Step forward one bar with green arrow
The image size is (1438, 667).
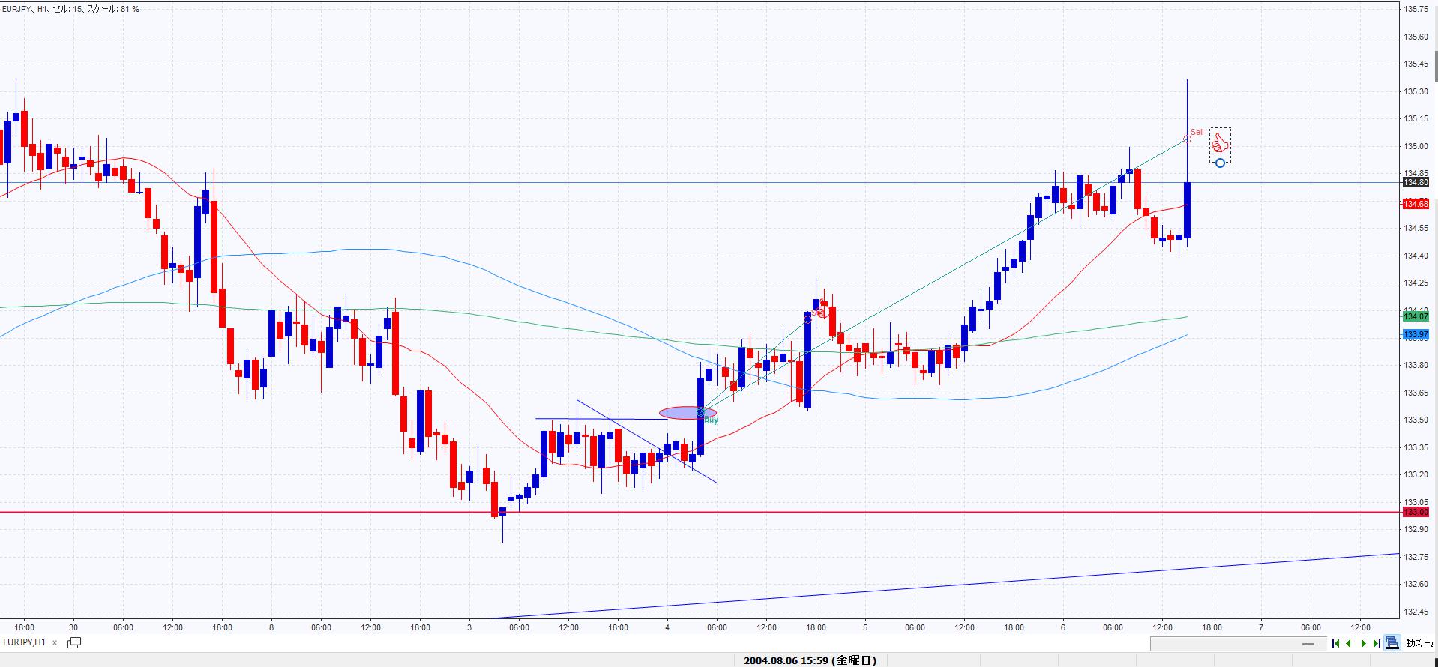click(1363, 643)
